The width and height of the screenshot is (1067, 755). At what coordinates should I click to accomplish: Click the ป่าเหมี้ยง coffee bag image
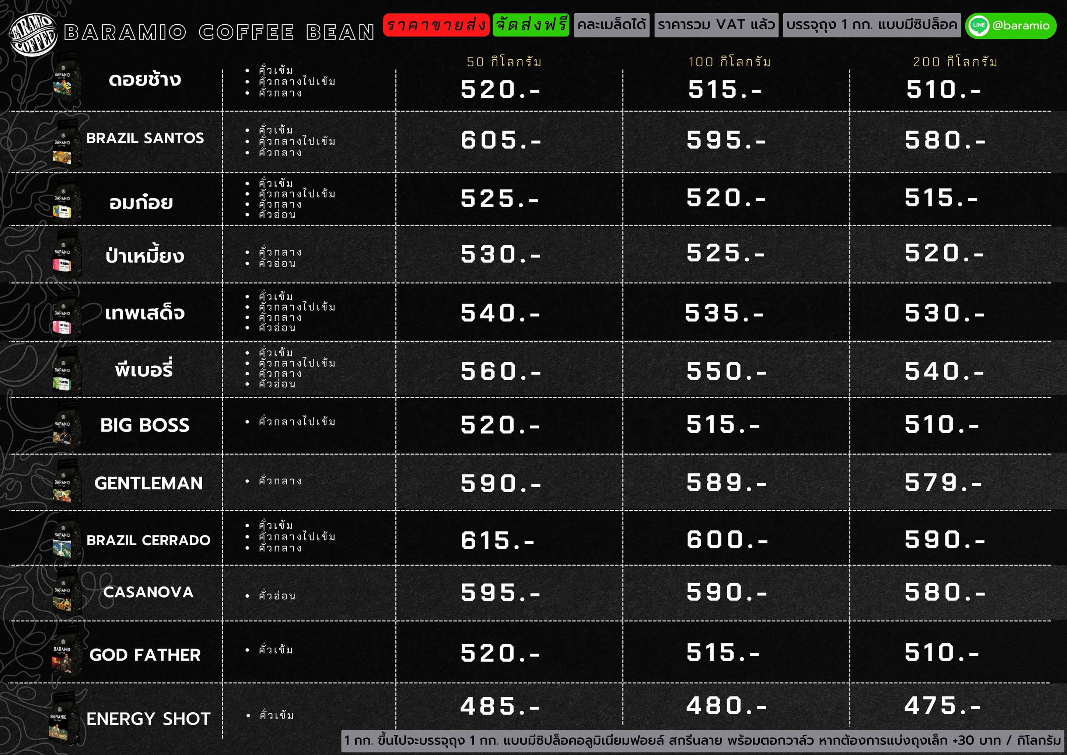pyautogui.click(x=66, y=253)
